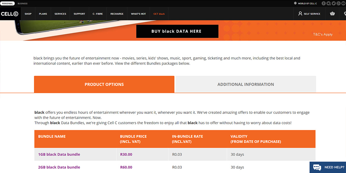346x173 pixels.
Task: Open the shopping basket icon
Action: tap(332, 14)
